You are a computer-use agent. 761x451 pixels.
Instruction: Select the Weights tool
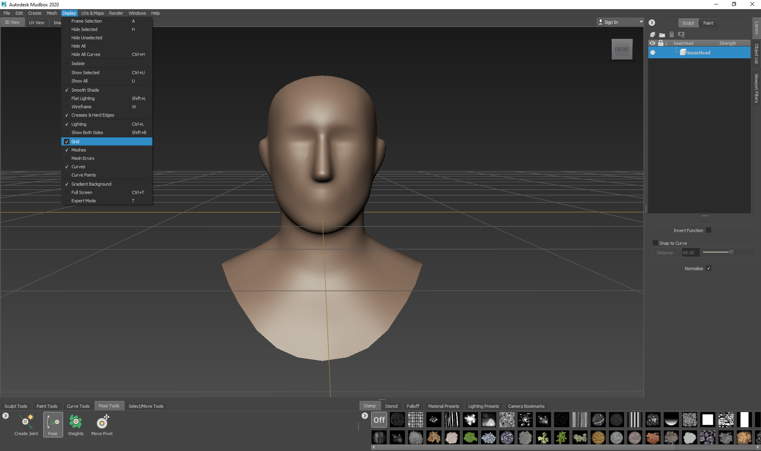tap(75, 424)
